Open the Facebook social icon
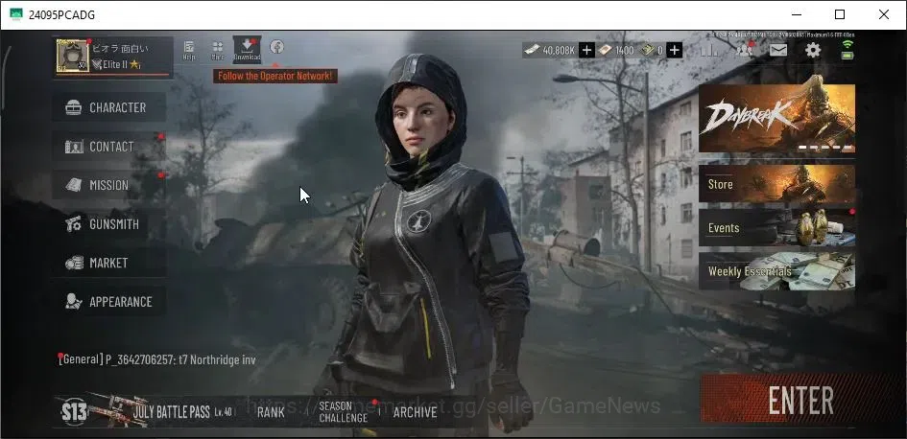This screenshot has height=439, width=907. 276,47
